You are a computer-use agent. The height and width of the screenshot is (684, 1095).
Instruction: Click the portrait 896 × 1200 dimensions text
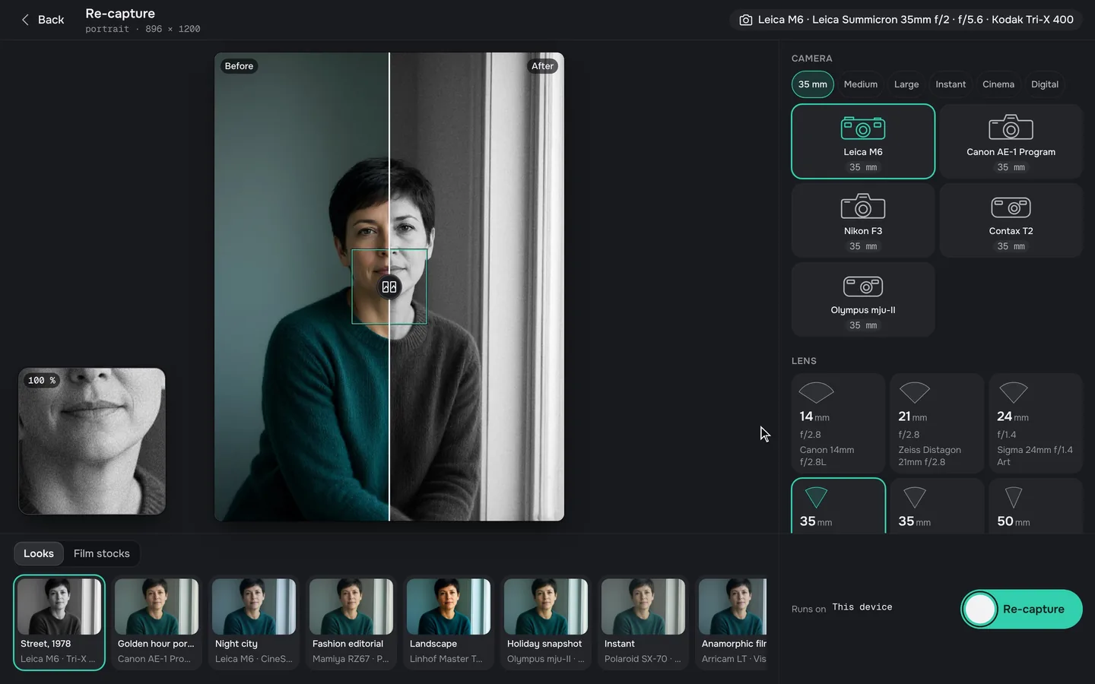click(x=143, y=29)
